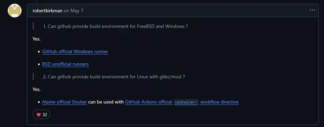The image size is (324, 127).
Task: Click the "on May 7" comment timestamp
Action: click(73, 11)
